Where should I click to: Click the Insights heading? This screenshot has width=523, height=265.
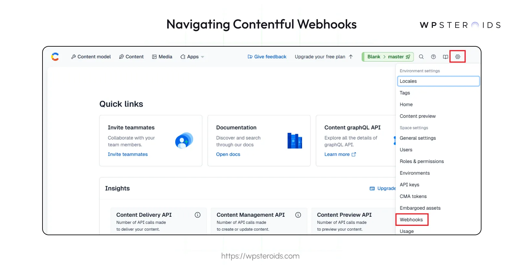coord(117,188)
